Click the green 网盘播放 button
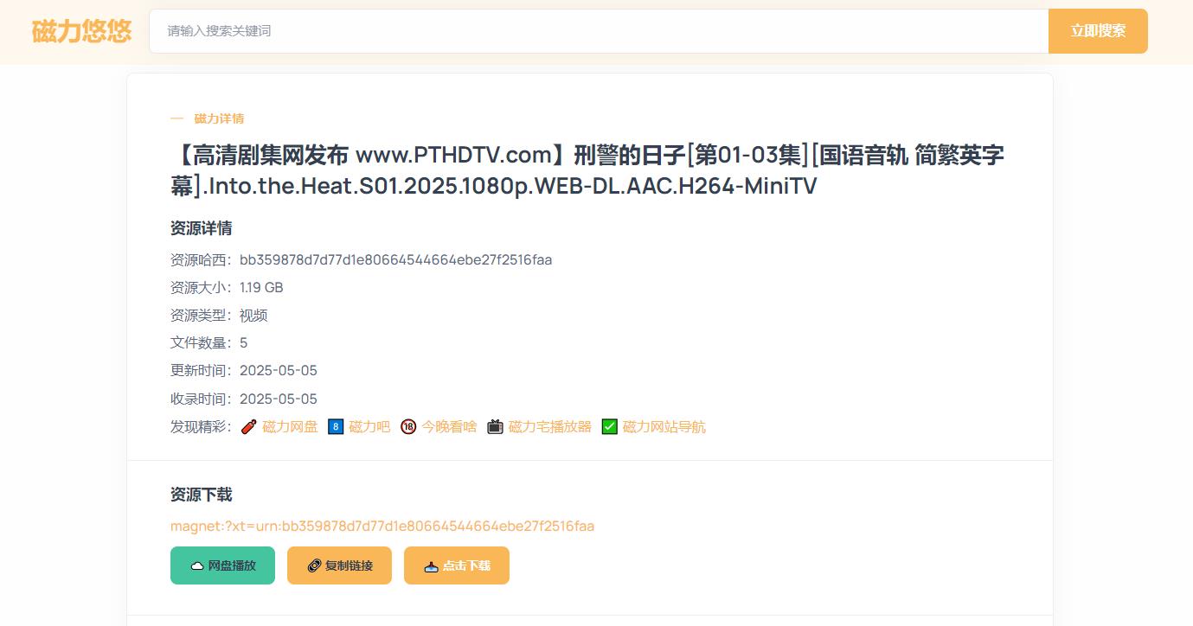Image resolution: width=1193 pixels, height=626 pixels. (222, 565)
